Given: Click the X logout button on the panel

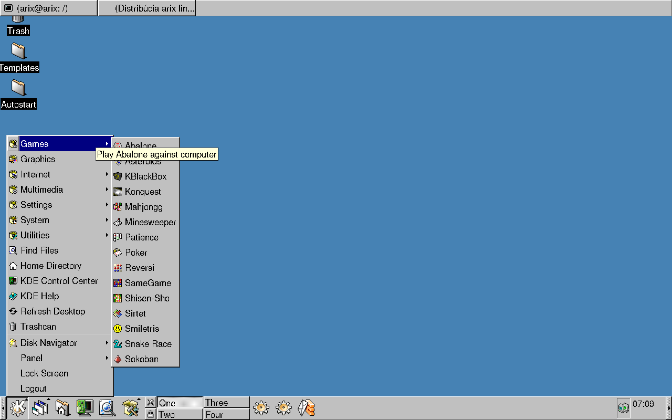Looking at the screenshot, I should click(151, 403).
